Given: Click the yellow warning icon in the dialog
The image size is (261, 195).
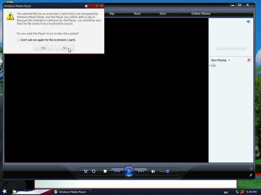Looking at the screenshot, I should point(10,16).
